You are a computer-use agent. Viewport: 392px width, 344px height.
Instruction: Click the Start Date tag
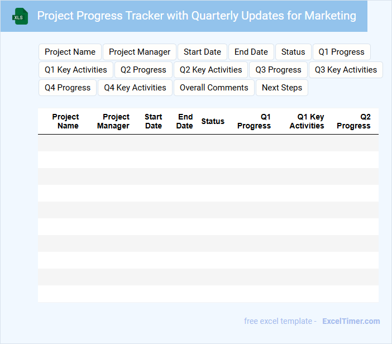click(x=202, y=52)
